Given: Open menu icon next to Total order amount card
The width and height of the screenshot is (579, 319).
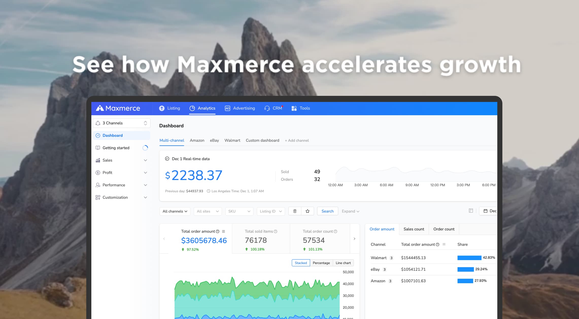Looking at the screenshot, I should coord(224,232).
